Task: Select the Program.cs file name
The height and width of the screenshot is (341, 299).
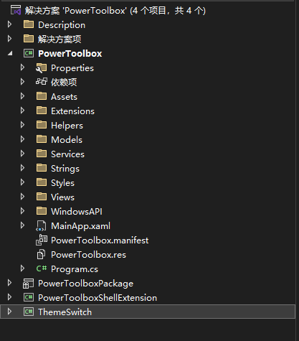Action: [75, 269]
